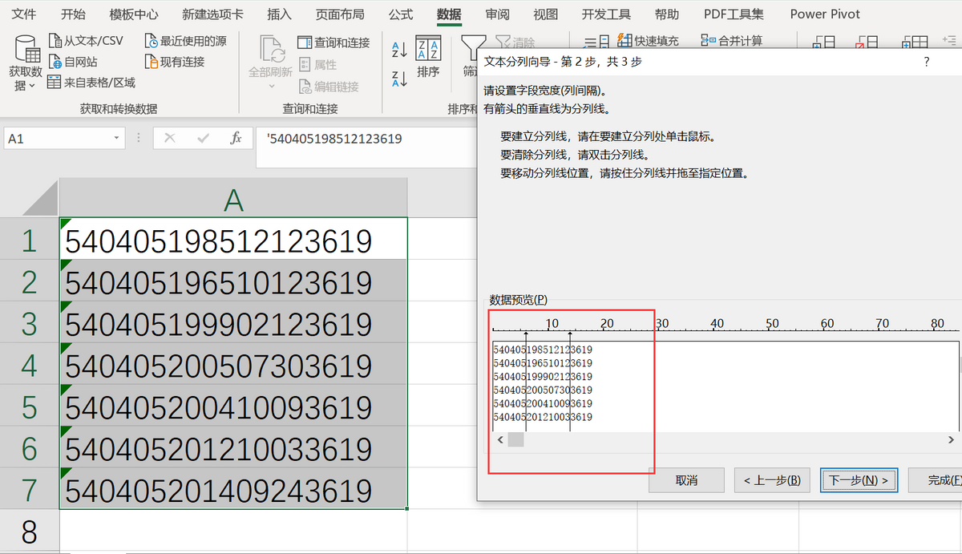Click 清除 filter button
The width and height of the screenshot is (962, 554).
[515, 41]
